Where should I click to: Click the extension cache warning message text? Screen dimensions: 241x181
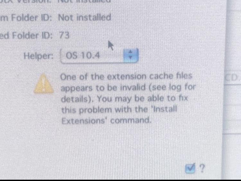click(x=128, y=99)
